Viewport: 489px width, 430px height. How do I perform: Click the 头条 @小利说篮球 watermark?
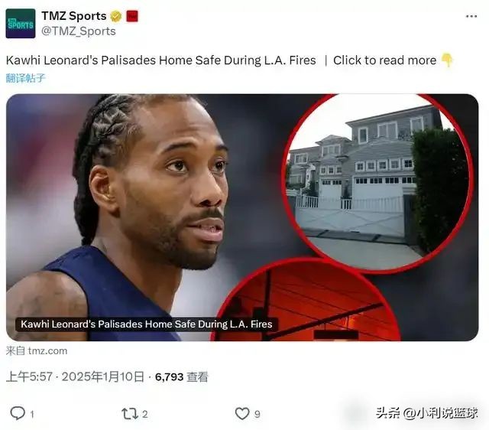coord(426,413)
